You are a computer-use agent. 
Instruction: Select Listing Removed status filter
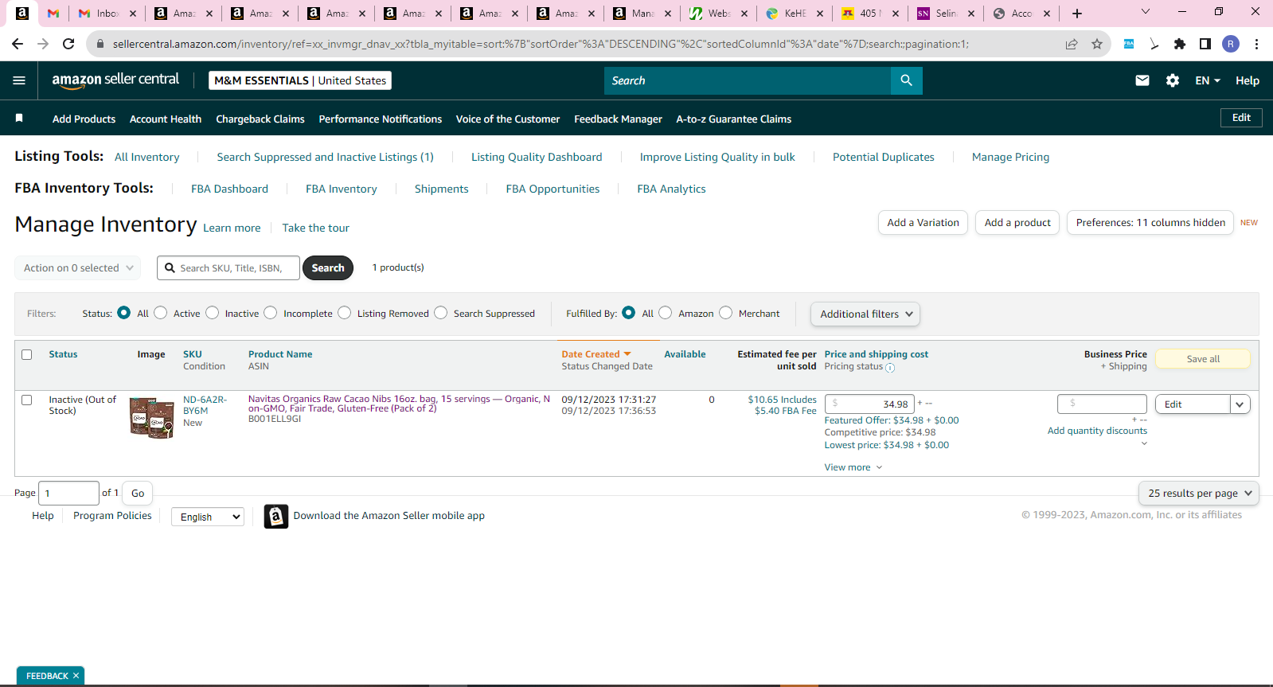tap(345, 313)
